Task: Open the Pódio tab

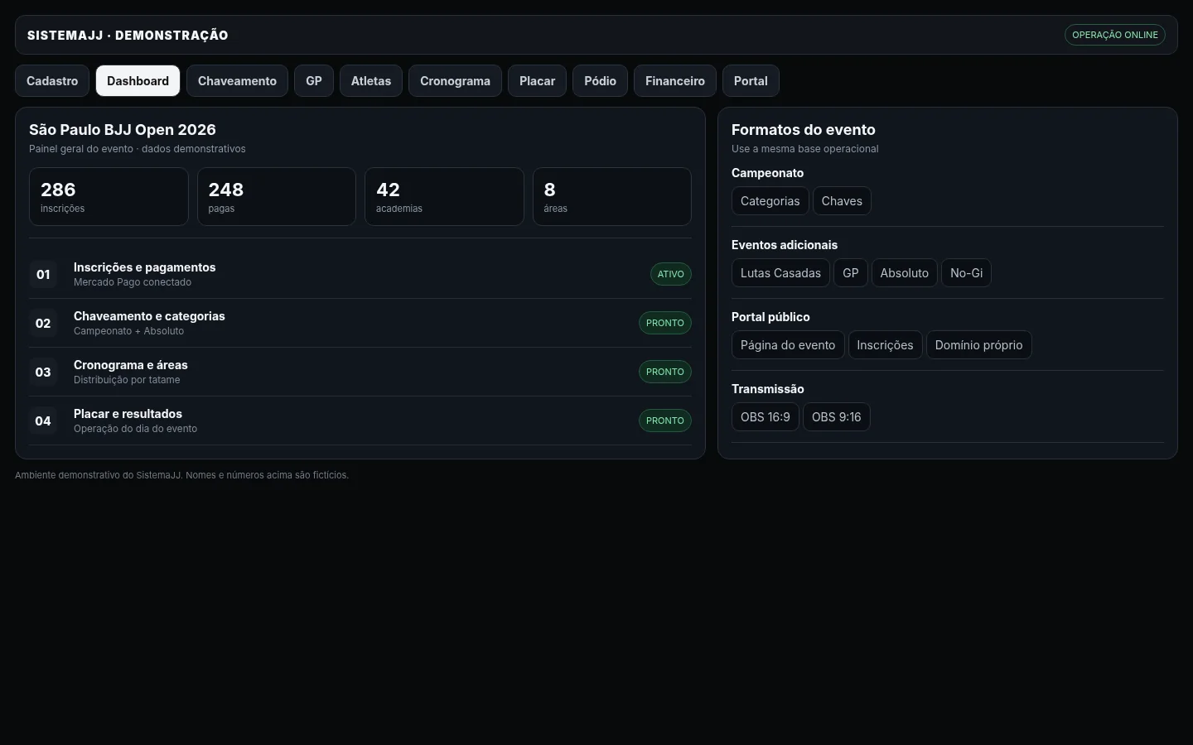Action: pyautogui.click(x=600, y=81)
